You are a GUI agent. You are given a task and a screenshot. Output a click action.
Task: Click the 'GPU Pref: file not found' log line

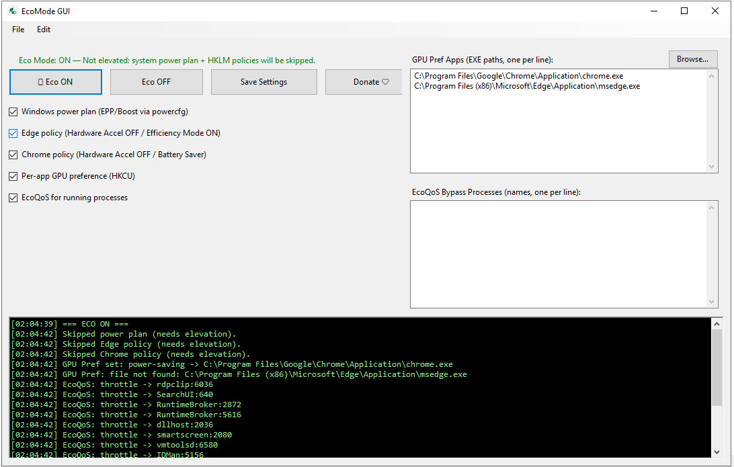tap(239, 374)
